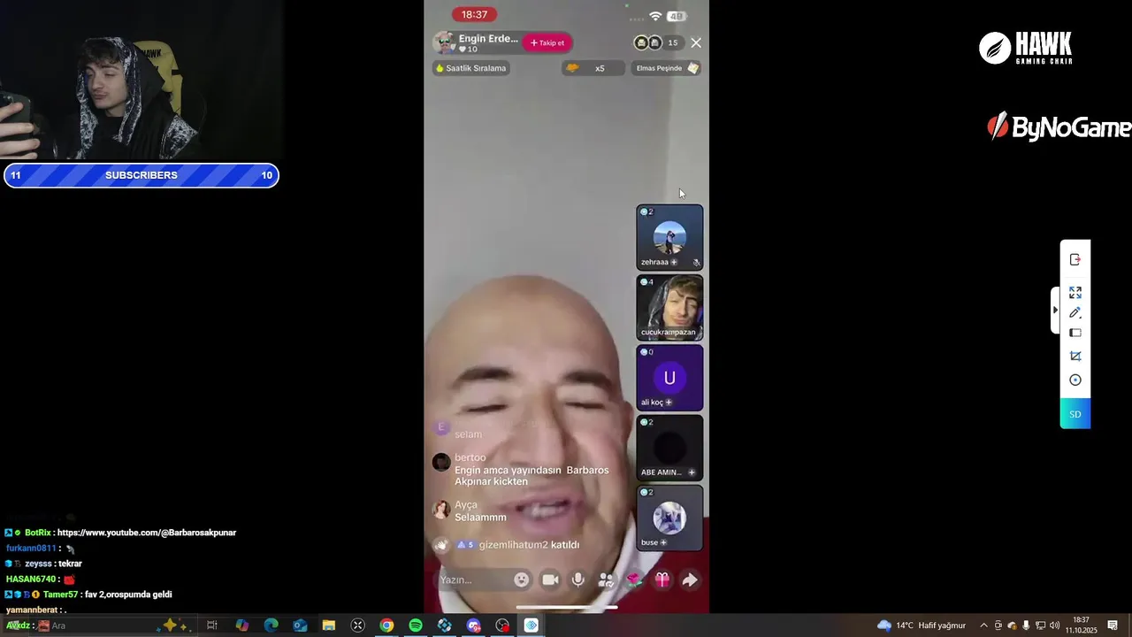The image size is (1132, 637).
Task: Click the red 'Takip et' follow button
Action: (547, 42)
